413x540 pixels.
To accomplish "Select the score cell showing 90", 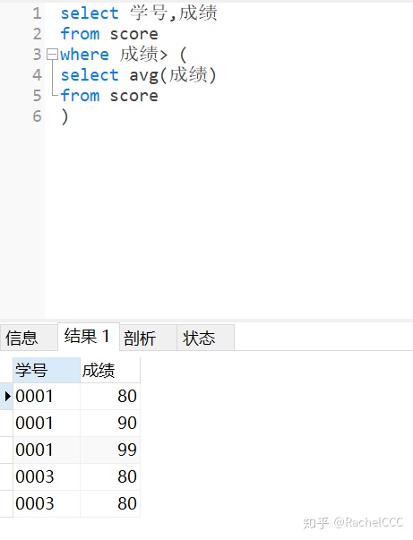I will click(110, 423).
